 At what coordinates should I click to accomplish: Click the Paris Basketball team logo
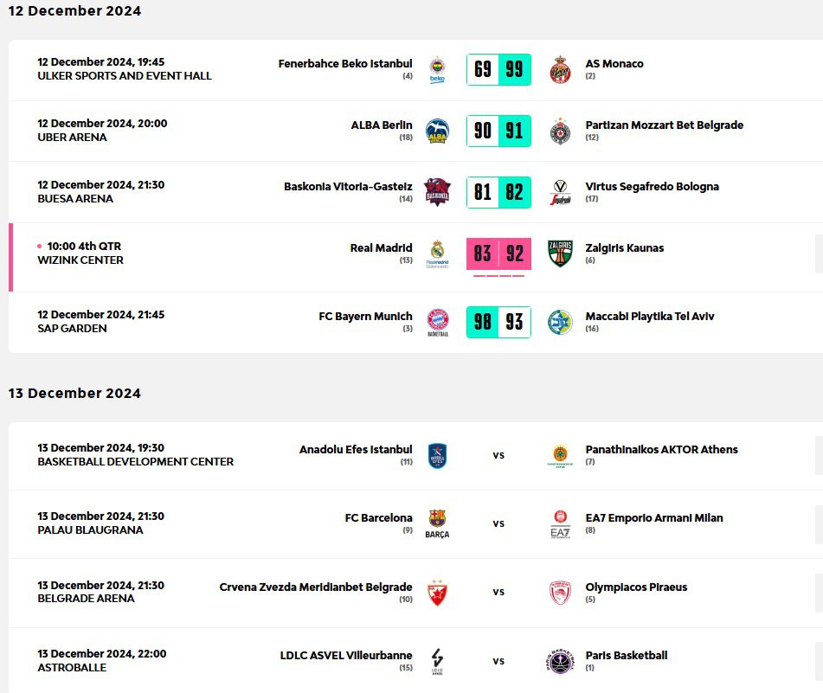pos(560,661)
